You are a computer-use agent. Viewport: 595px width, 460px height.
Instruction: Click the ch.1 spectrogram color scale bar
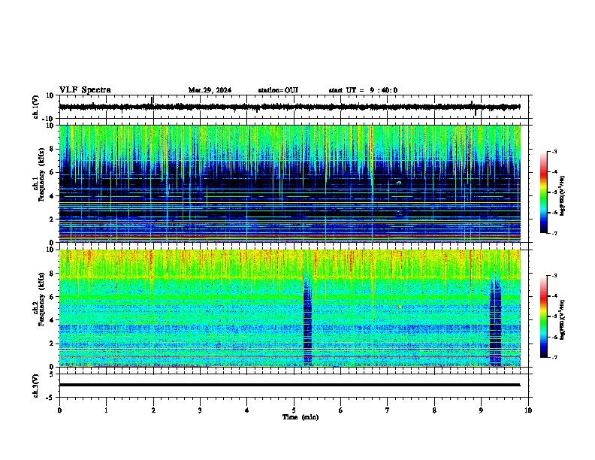coord(543,192)
